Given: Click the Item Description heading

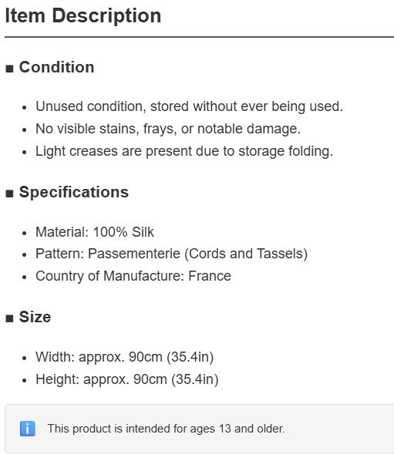Looking at the screenshot, I should [83, 16].
